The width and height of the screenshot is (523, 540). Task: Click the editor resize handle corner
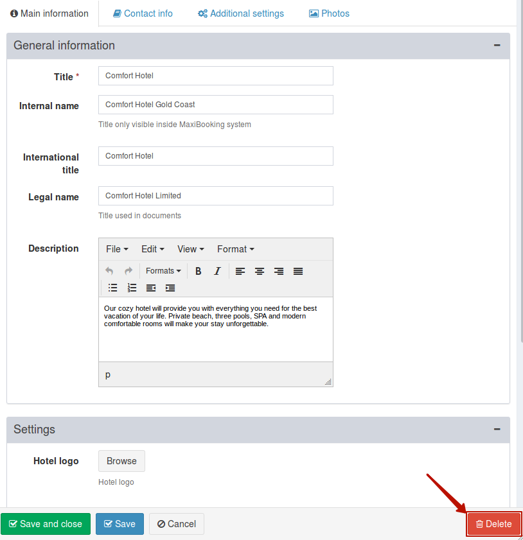(328, 381)
